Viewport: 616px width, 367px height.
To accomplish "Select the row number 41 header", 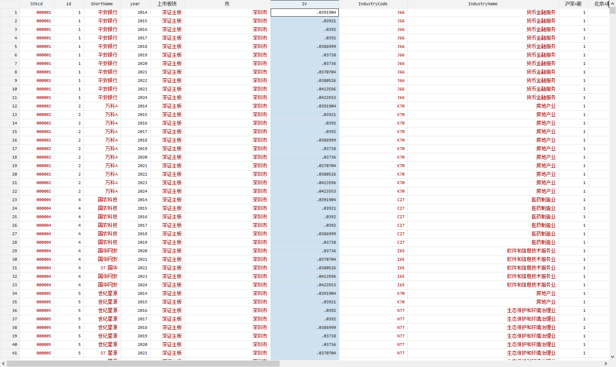I will point(10,353).
